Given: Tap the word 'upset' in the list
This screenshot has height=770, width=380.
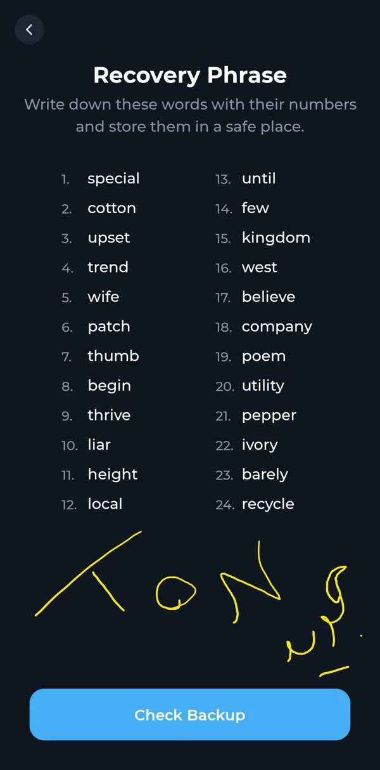Looking at the screenshot, I should [x=109, y=238].
